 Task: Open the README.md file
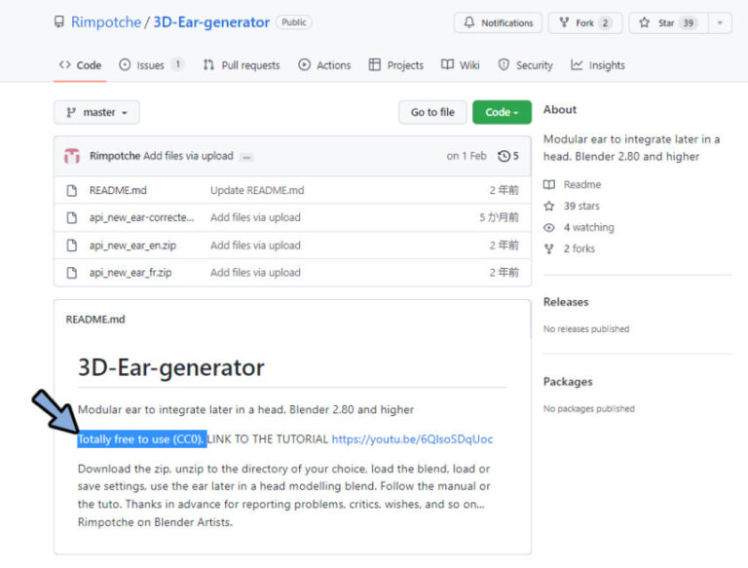[x=118, y=190]
